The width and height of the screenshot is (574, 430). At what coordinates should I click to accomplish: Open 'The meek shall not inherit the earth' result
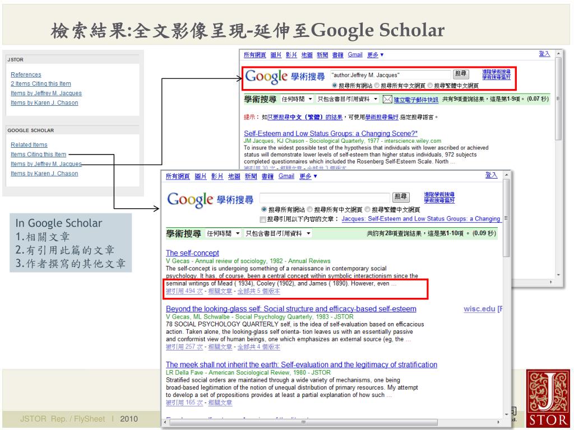[x=301, y=364]
